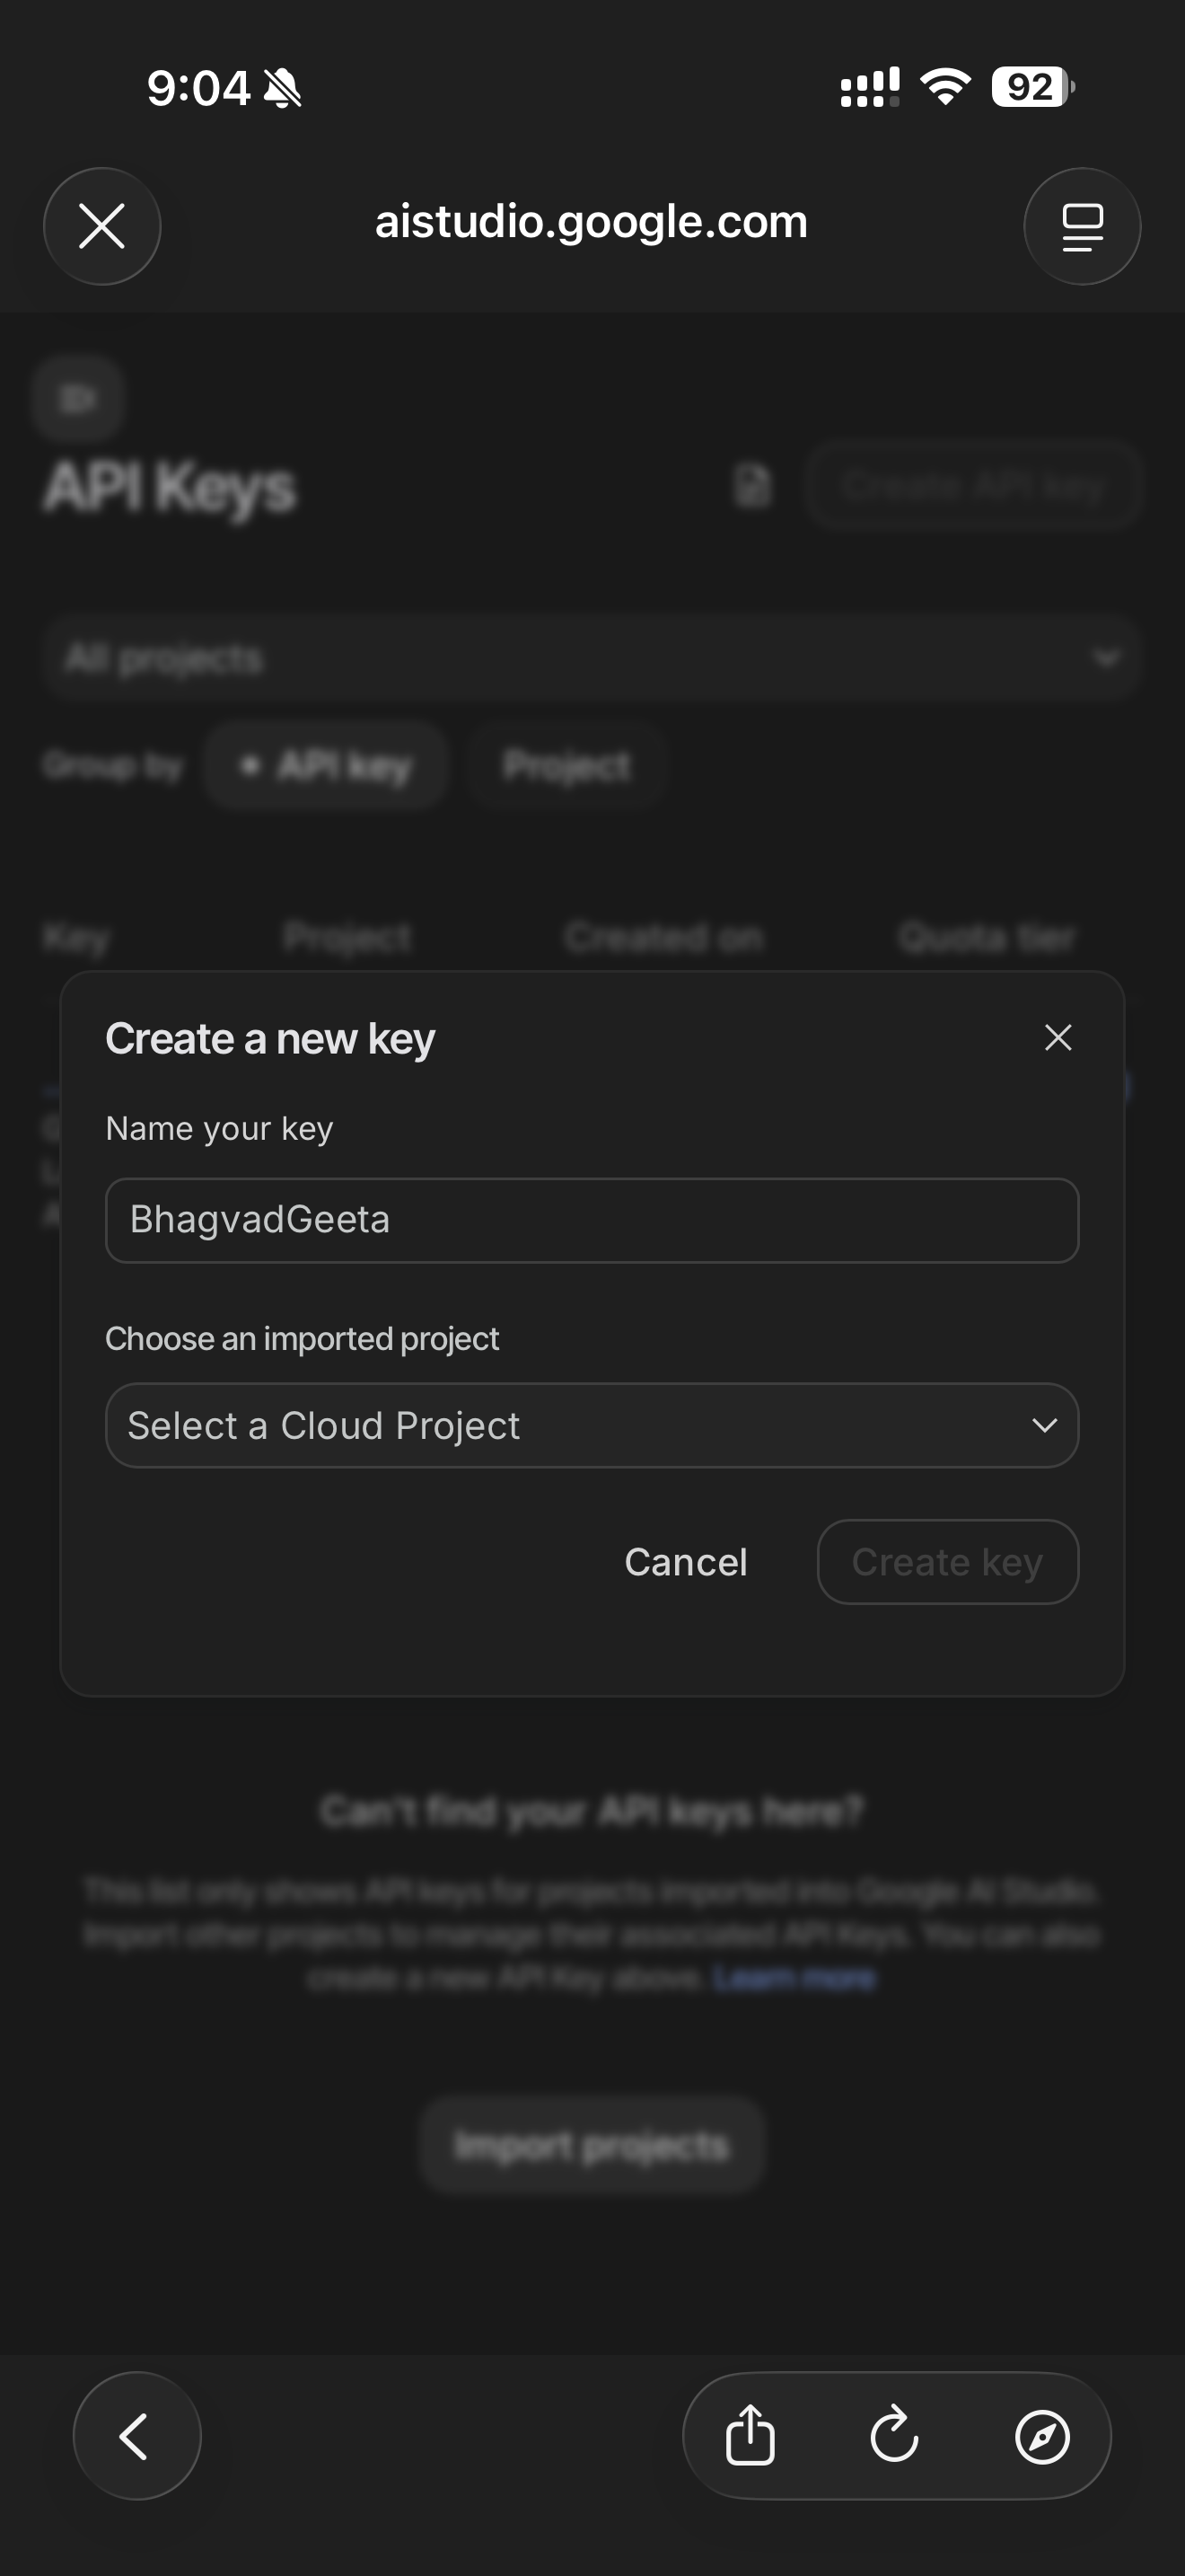This screenshot has width=1185, height=2576.
Task: Open the Learn more link
Action: click(x=795, y=1978)
